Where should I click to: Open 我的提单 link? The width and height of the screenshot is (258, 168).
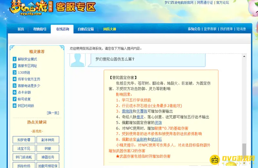pos(226,29)
